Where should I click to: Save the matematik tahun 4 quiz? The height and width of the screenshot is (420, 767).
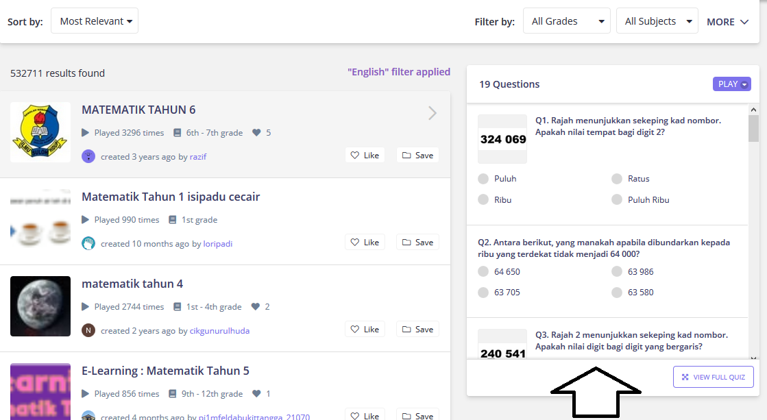coord(417,329)
